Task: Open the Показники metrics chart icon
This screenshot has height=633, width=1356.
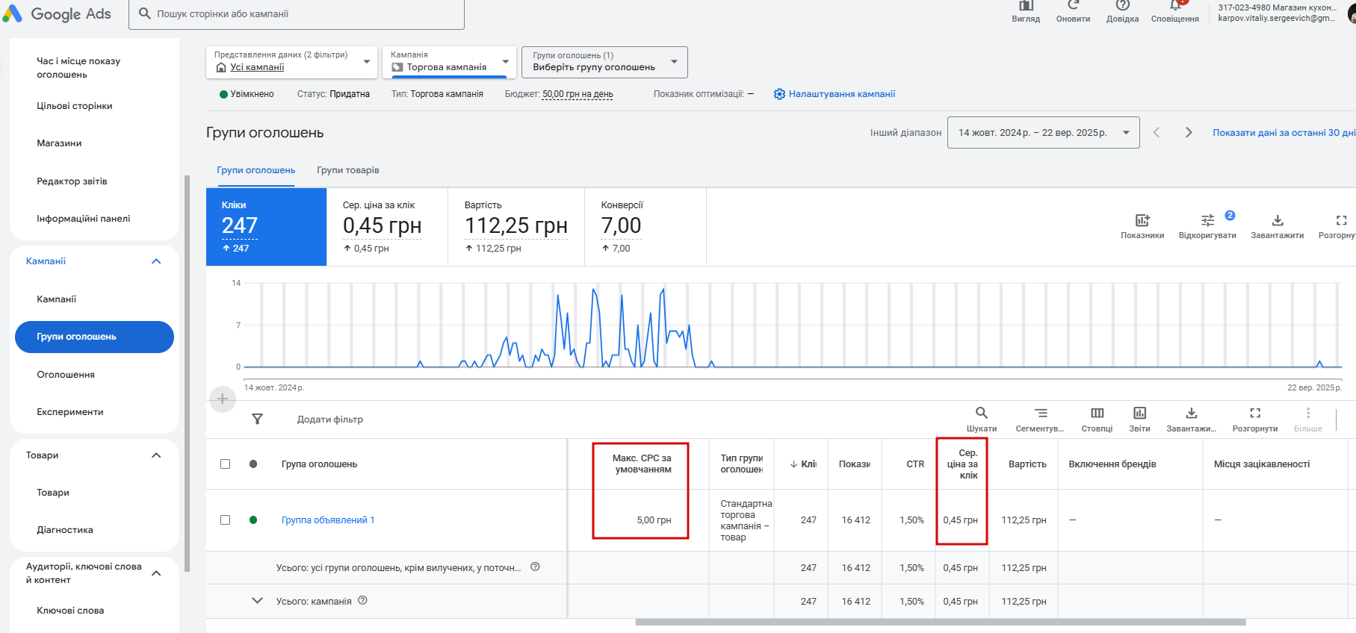Action: (1142, 220)
